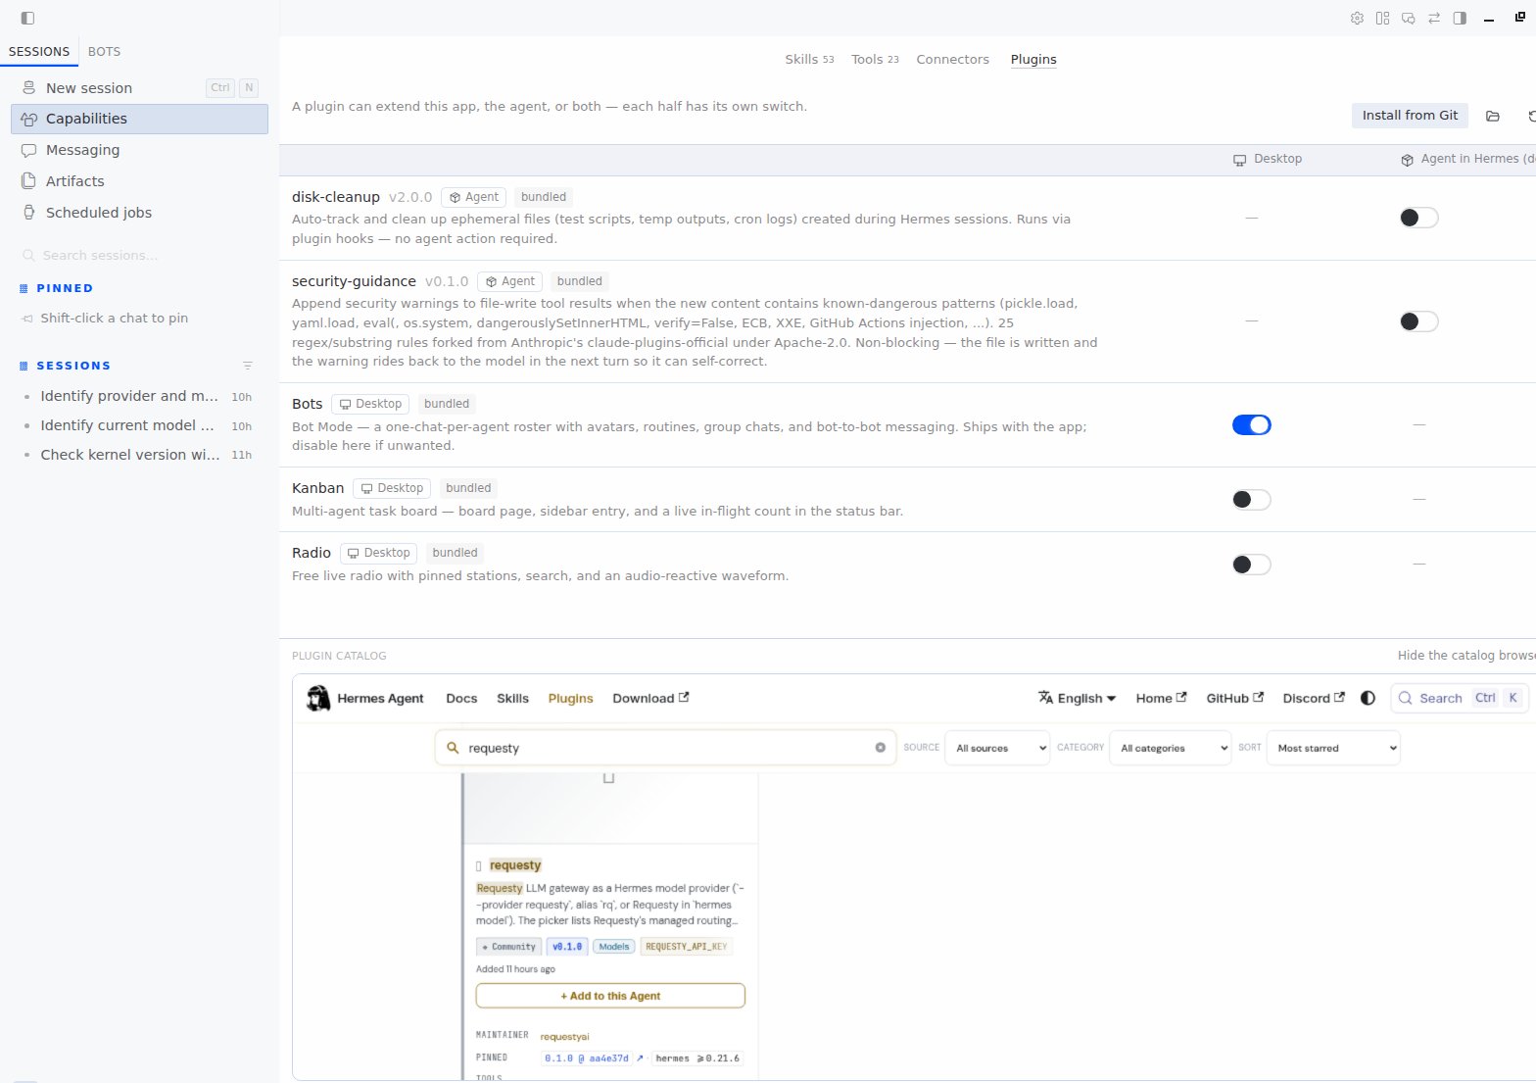The width and height of the screenshot is (1536, 1083).
Task: Open the Discord link in catalog
Action: coord(1314,698)
